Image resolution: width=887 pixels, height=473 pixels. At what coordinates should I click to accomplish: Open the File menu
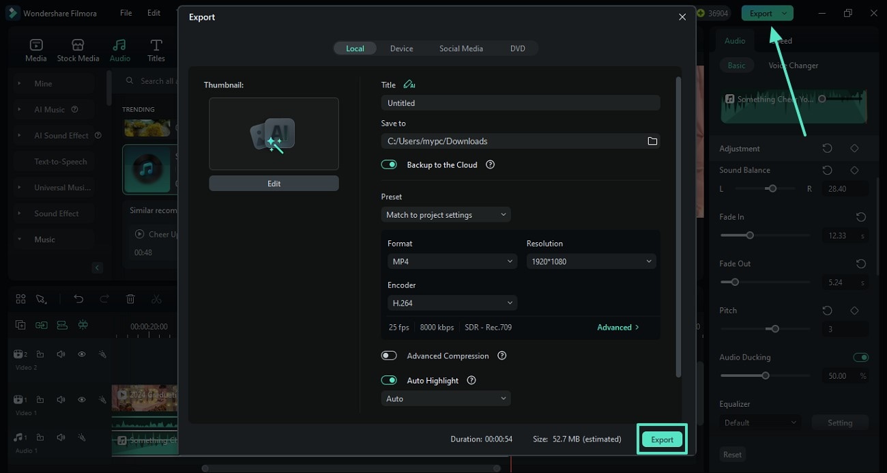[126, 13]
